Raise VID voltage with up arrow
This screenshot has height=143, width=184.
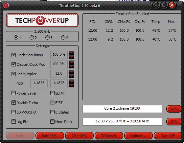72,81
